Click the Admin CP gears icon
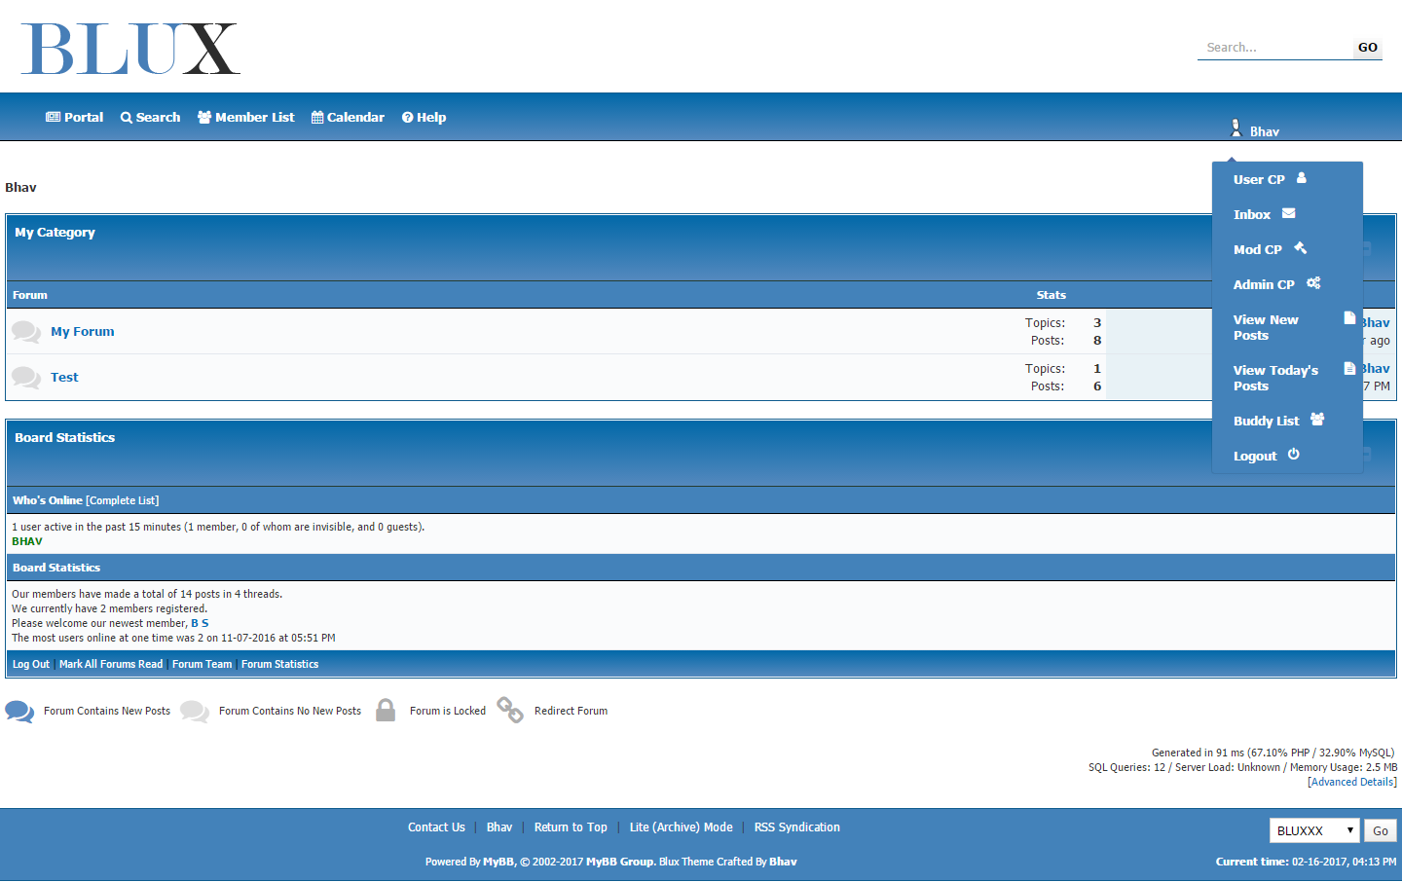Viewport: 1402px width, 882px height. tap(1313, 283)
